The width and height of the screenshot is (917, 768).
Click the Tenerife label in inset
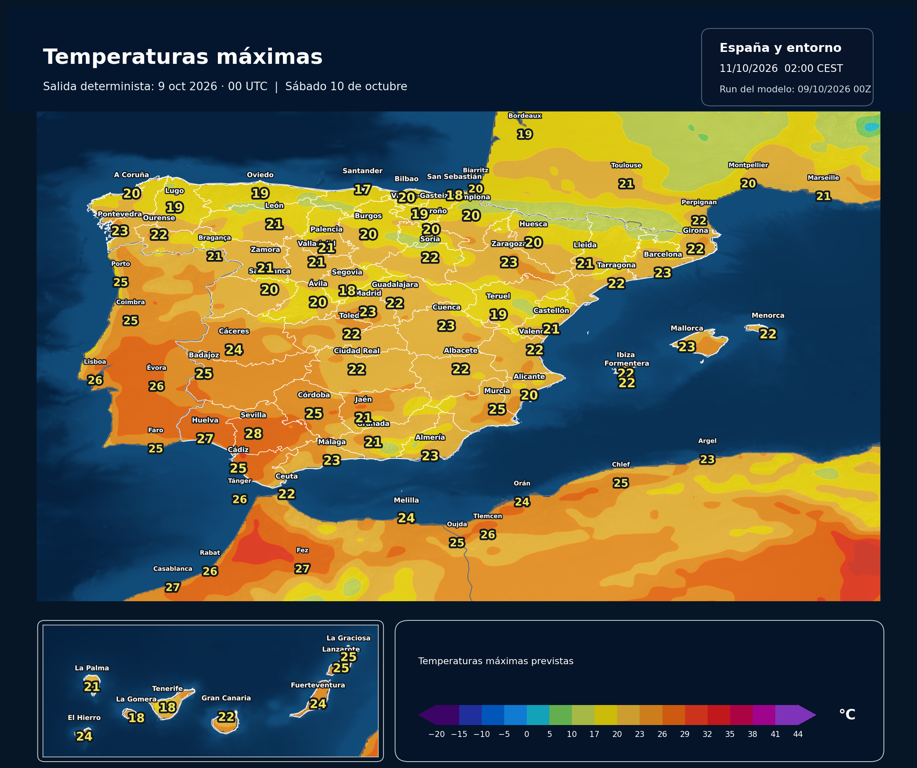[167, 688]
